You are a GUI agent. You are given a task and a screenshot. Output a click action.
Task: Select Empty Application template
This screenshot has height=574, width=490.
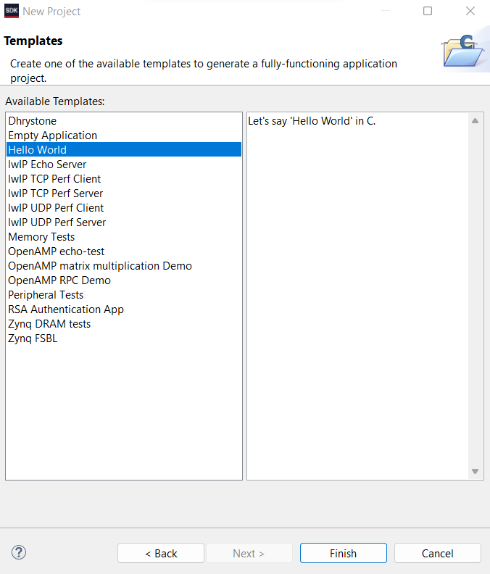52,136
